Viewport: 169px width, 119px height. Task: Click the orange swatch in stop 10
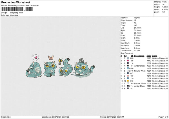pos(128,81)
